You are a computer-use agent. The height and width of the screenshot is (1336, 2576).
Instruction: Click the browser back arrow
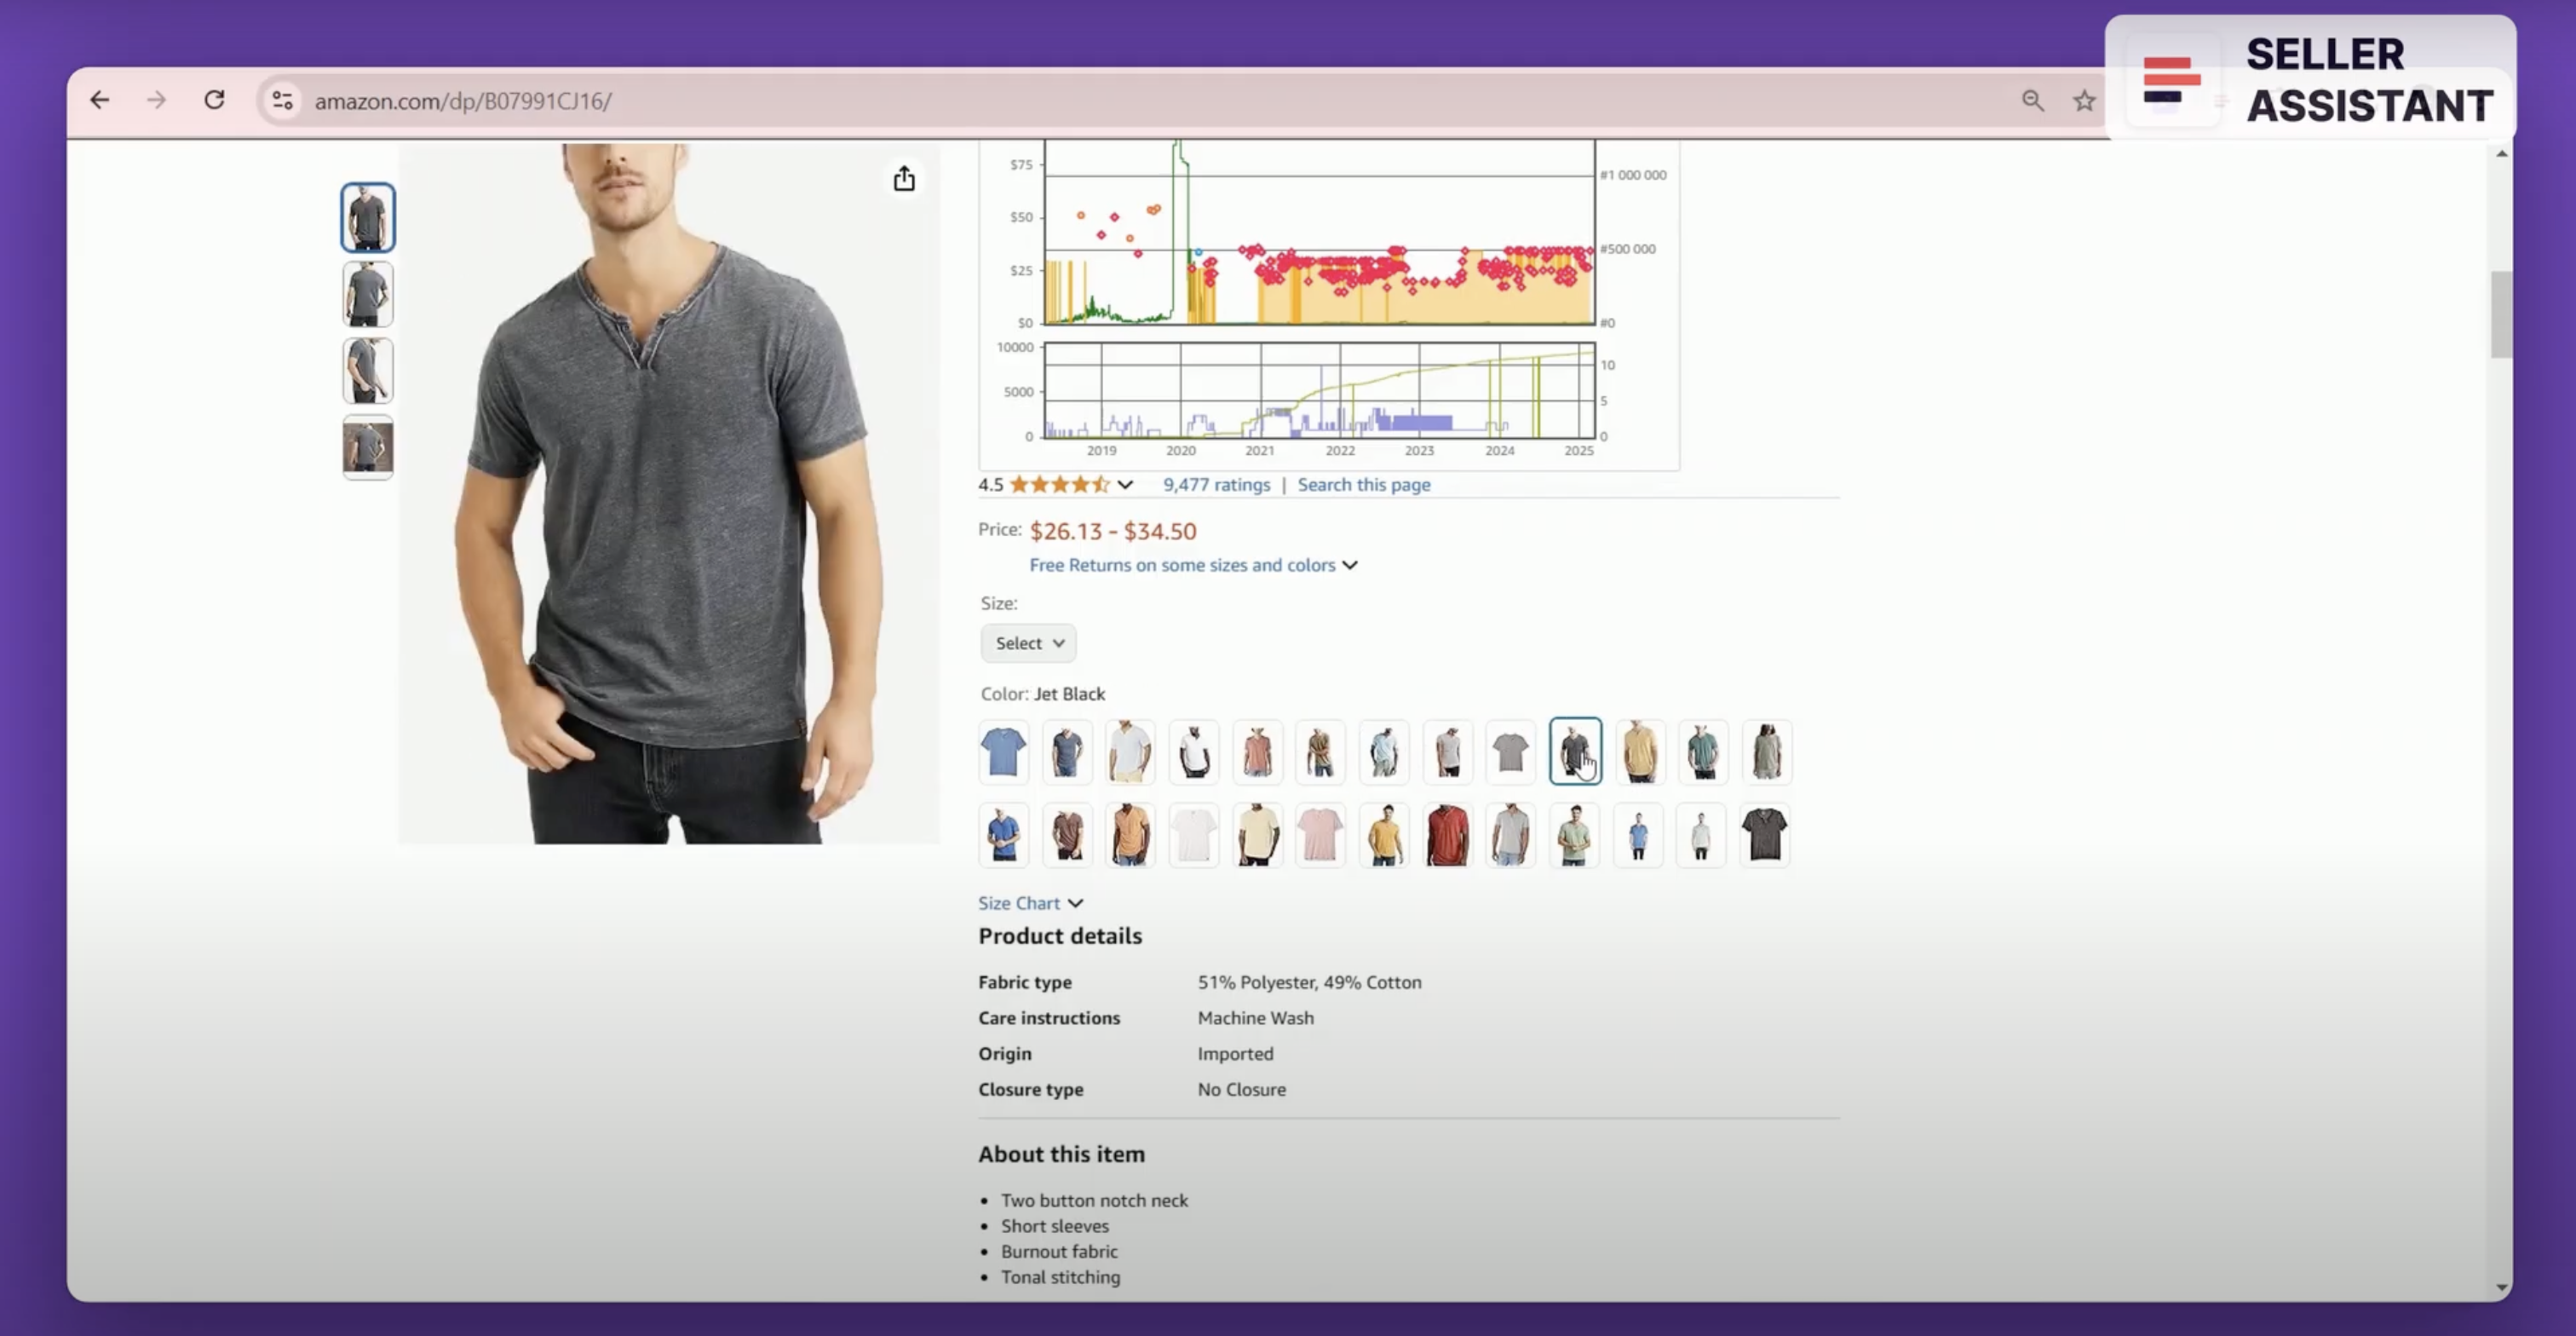click(x=99, y=100)
